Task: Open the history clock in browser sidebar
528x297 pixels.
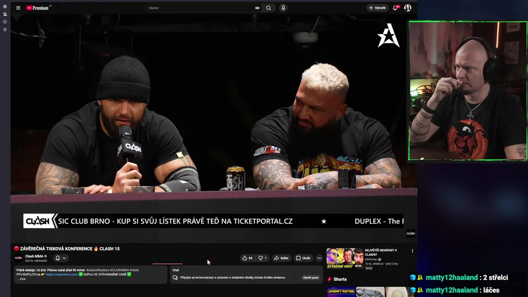Action: pos(5,22)
